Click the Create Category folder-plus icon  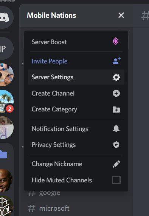click(x=116, y=110)
